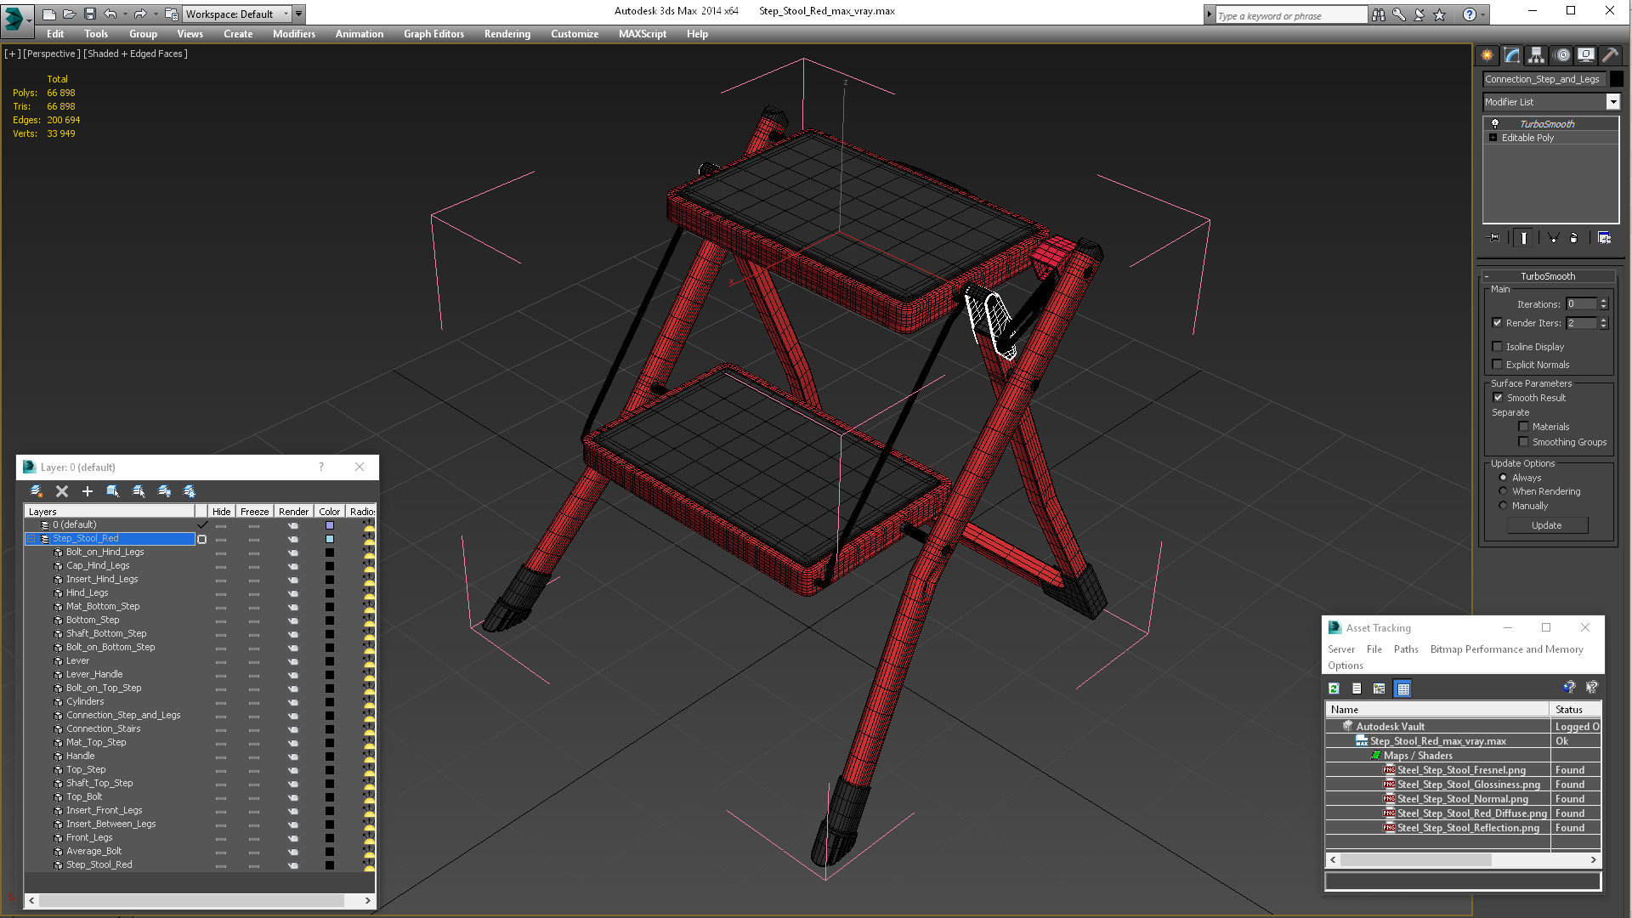The width and height of the screenshot is (1632, 918).
Task: Click the Save File toolbar icon
Action: (89, 14)
